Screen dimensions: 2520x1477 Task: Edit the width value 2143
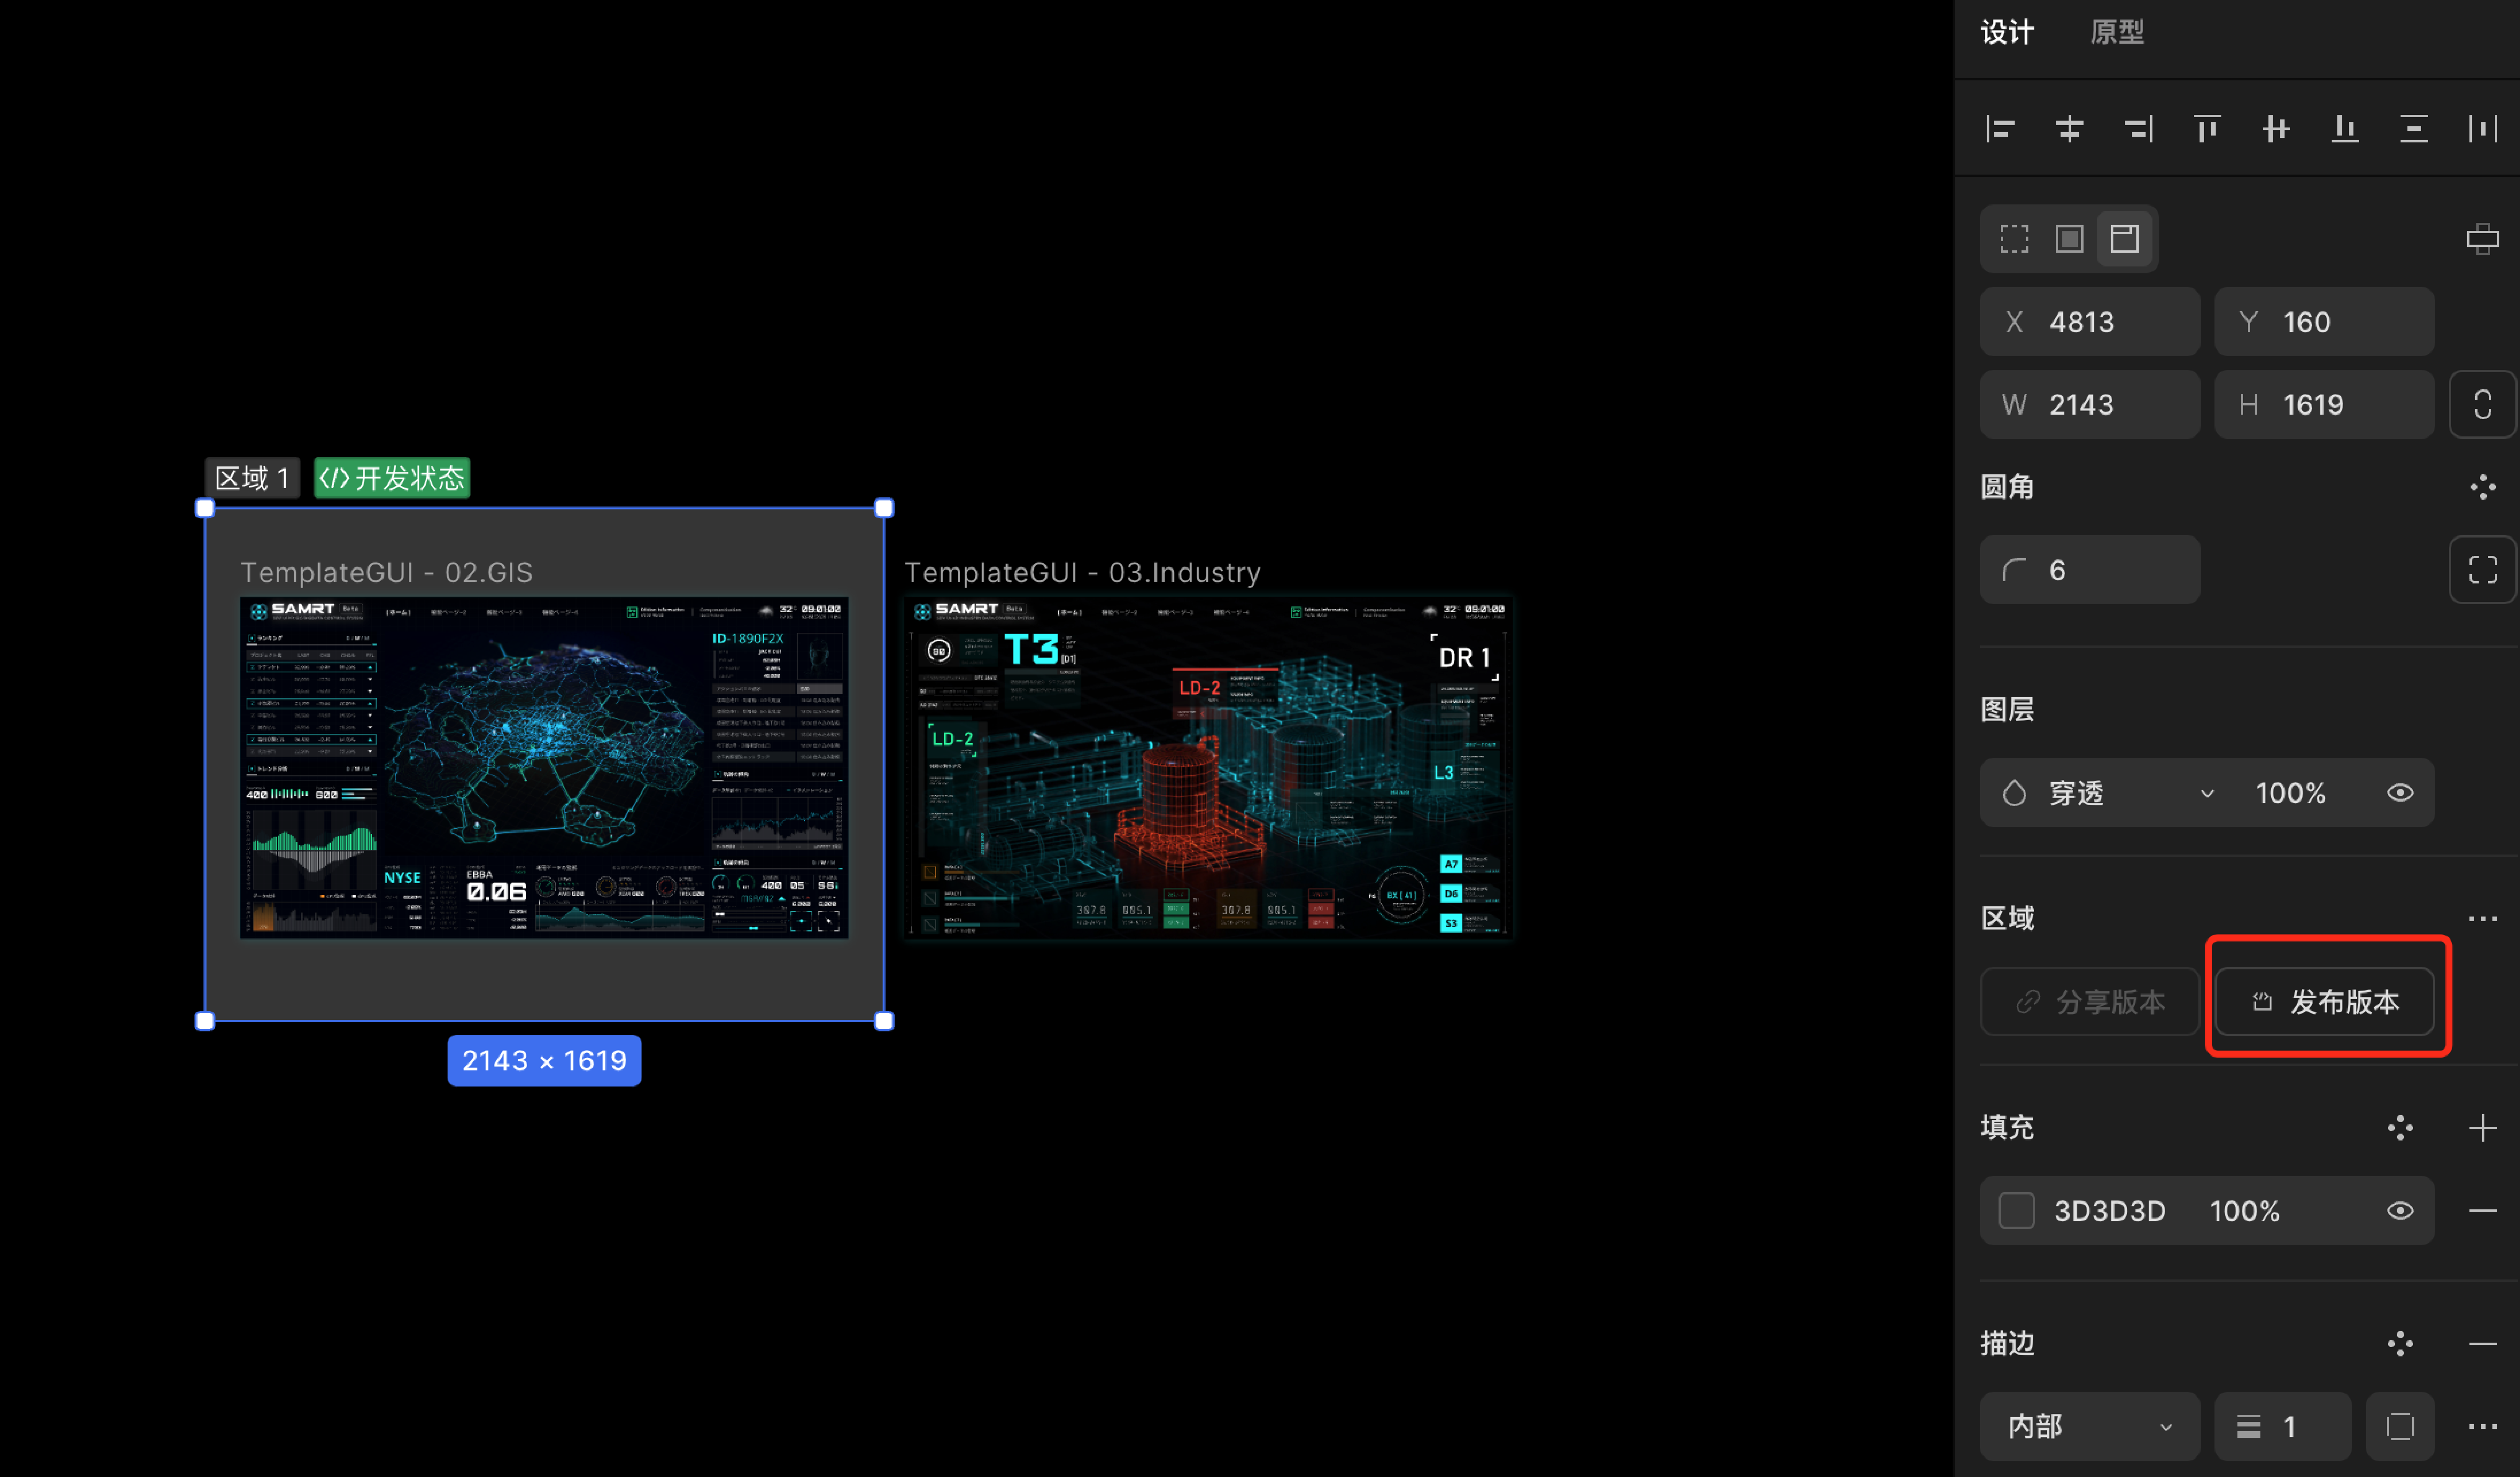2090,405
